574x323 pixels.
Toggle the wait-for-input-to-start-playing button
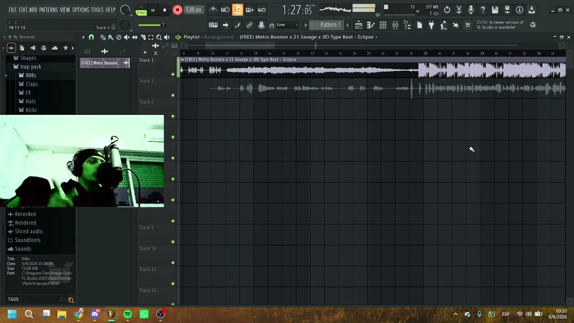click(226, 10)
